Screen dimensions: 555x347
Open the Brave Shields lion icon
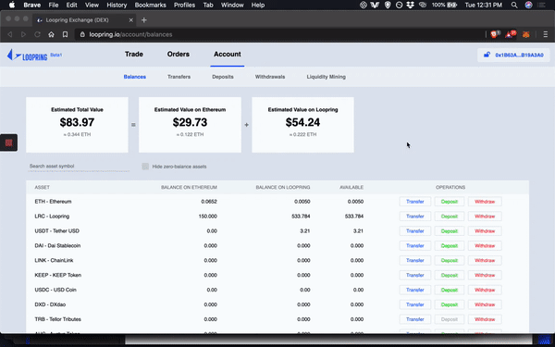point(495,34)
